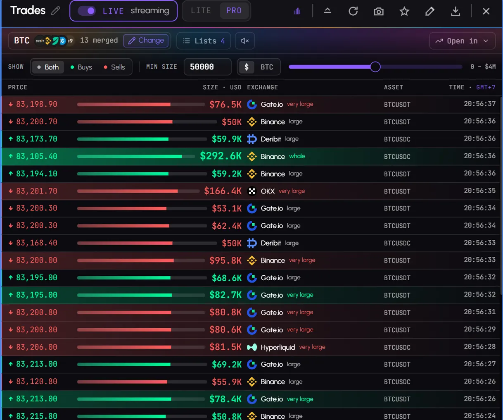Click the 0 - $4M range label

click(483, 67)
